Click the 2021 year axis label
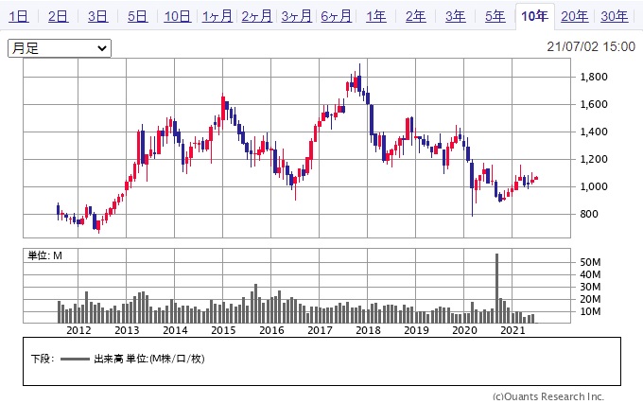Viewport: 643px width, 404px height. coord(513,330)
